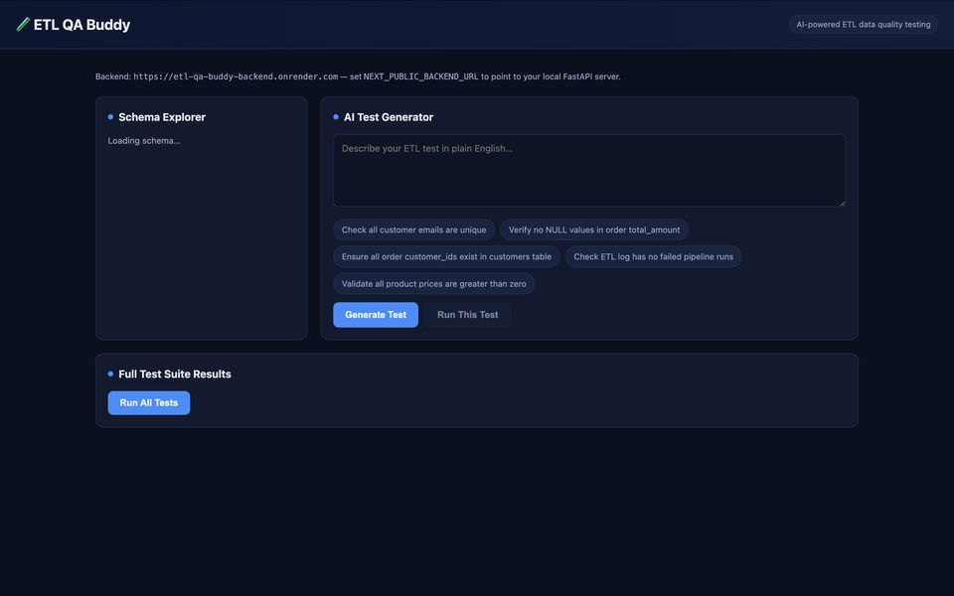Click the test tube logo icon
954x596 pixels.
pyautogui.click(x=23, y=24)
